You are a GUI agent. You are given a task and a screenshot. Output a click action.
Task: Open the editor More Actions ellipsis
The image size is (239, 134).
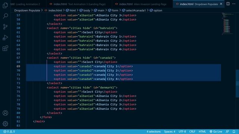point(234,4)
